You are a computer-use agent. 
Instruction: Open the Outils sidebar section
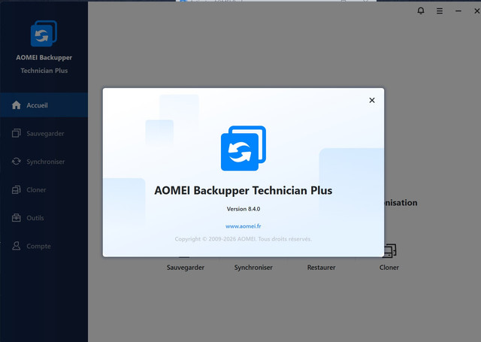(x=44, y=218)
